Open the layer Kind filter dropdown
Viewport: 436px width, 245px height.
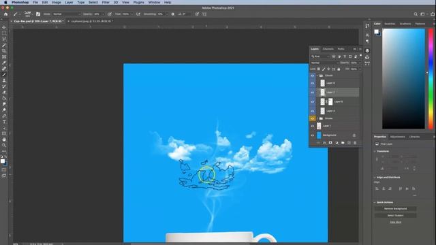(320, 56)
